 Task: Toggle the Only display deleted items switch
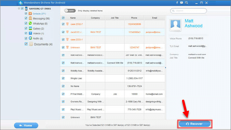(x=70, y=11)
